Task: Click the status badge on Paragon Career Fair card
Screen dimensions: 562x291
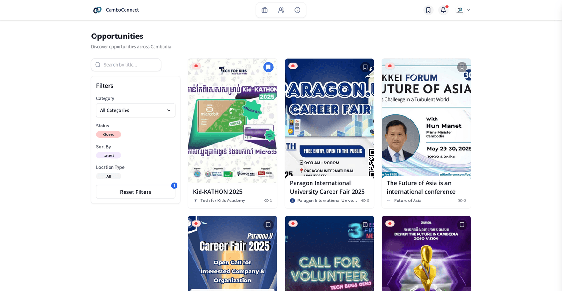Action: coord(293,66)
